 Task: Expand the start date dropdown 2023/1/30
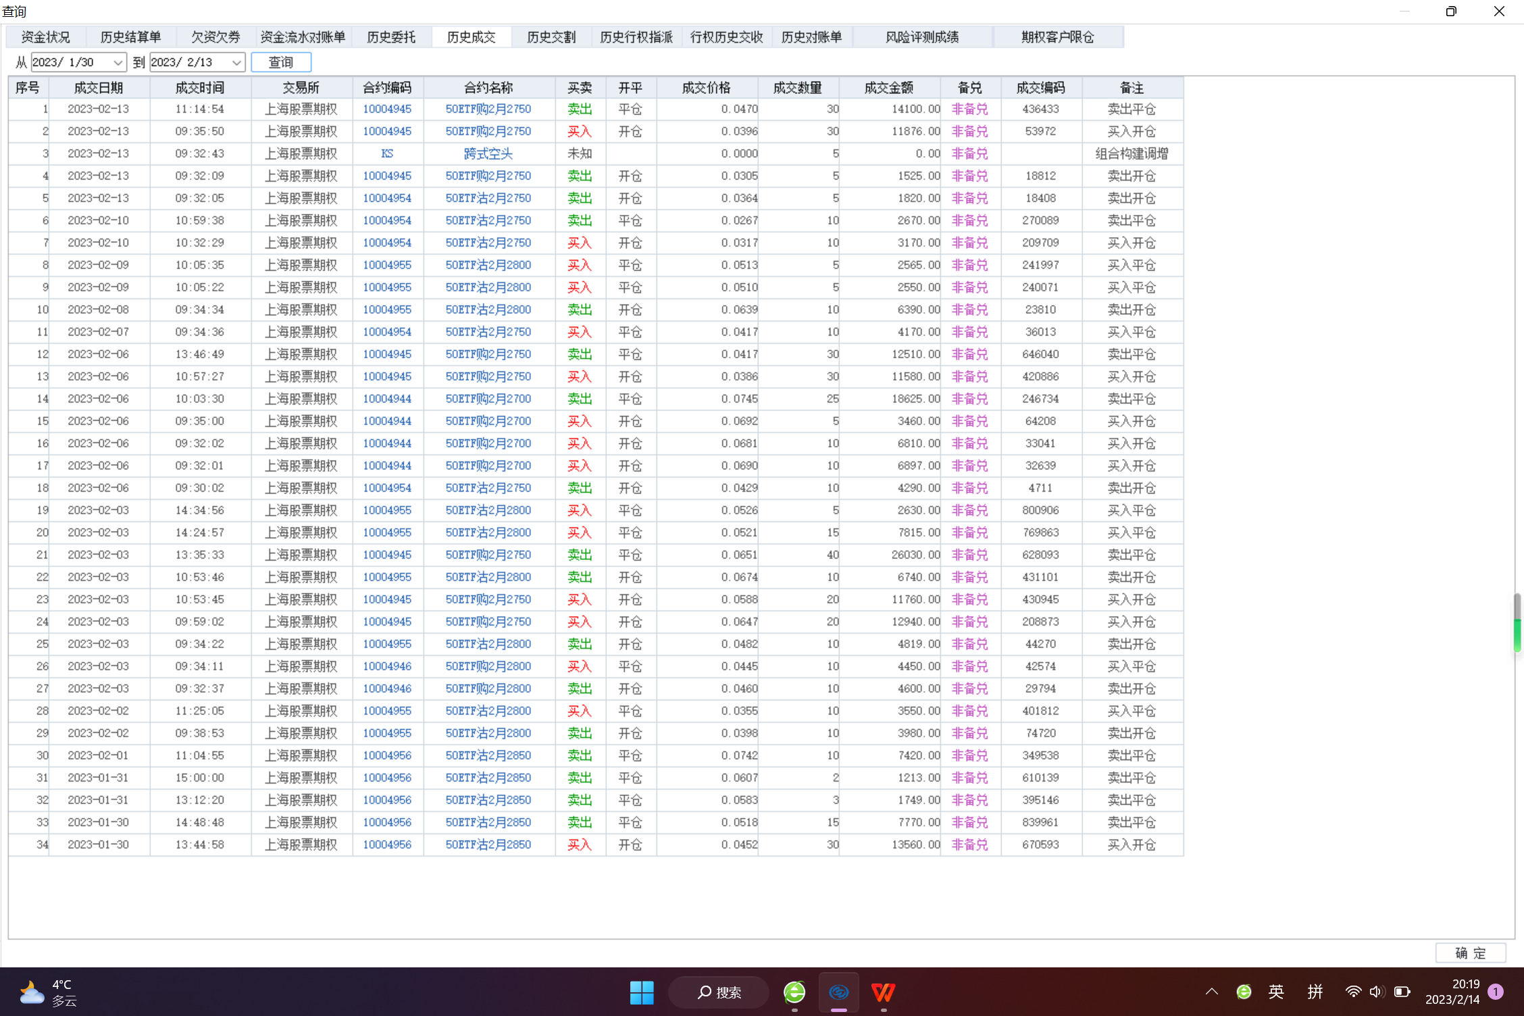coord(118,63)
